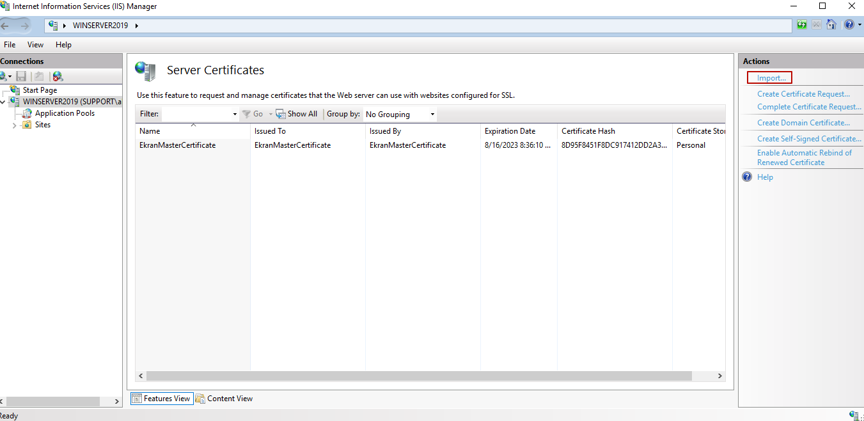Click the Refresh icon in the address bar toolbar
The width and height of the screenshot is (864, 421).
802,24
